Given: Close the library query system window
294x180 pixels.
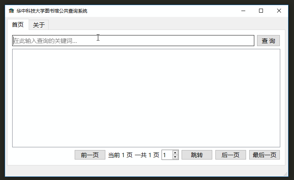Looking at the screenshot, I should tap(279, 11).
